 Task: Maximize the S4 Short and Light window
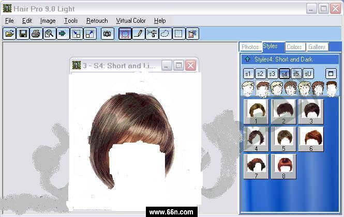pyautogui.click(x=178, y=66)
